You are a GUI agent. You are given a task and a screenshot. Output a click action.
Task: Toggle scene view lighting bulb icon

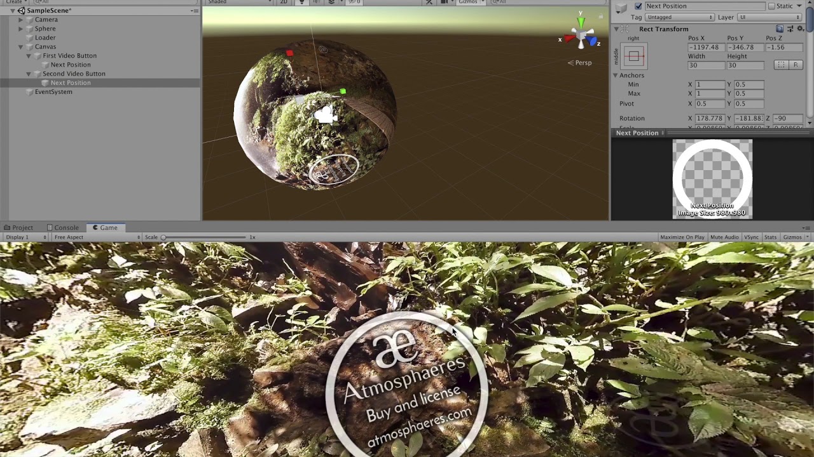[x=302, y=2]
